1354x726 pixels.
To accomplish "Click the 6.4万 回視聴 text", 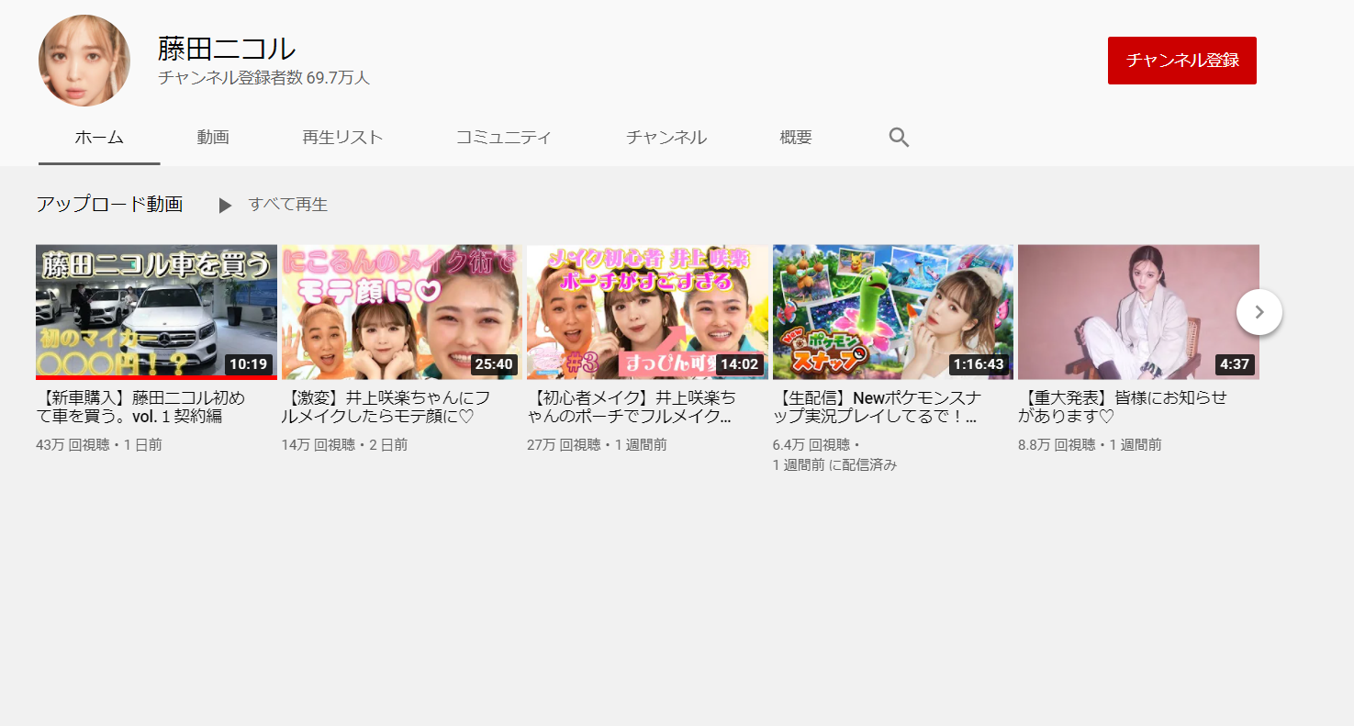I will click(x=811, y=445).
